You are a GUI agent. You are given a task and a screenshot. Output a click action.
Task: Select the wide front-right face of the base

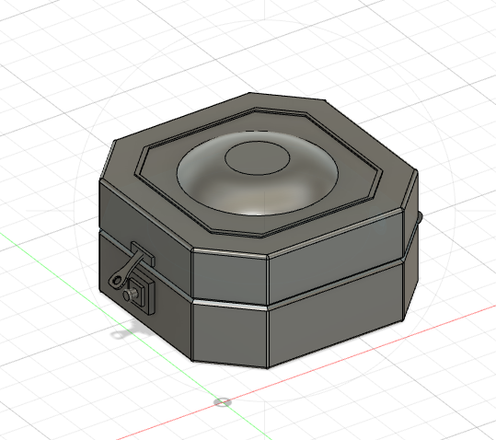335,315
